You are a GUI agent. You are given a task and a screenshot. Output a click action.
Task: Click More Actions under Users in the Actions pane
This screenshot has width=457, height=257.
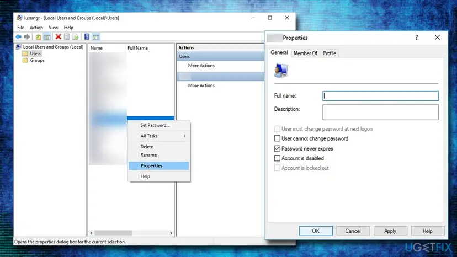[x=201, y=66]
